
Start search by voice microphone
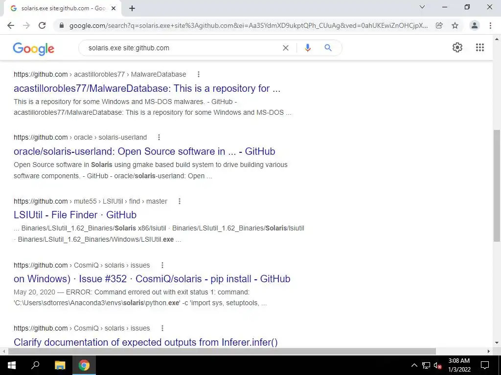point(308,48)
